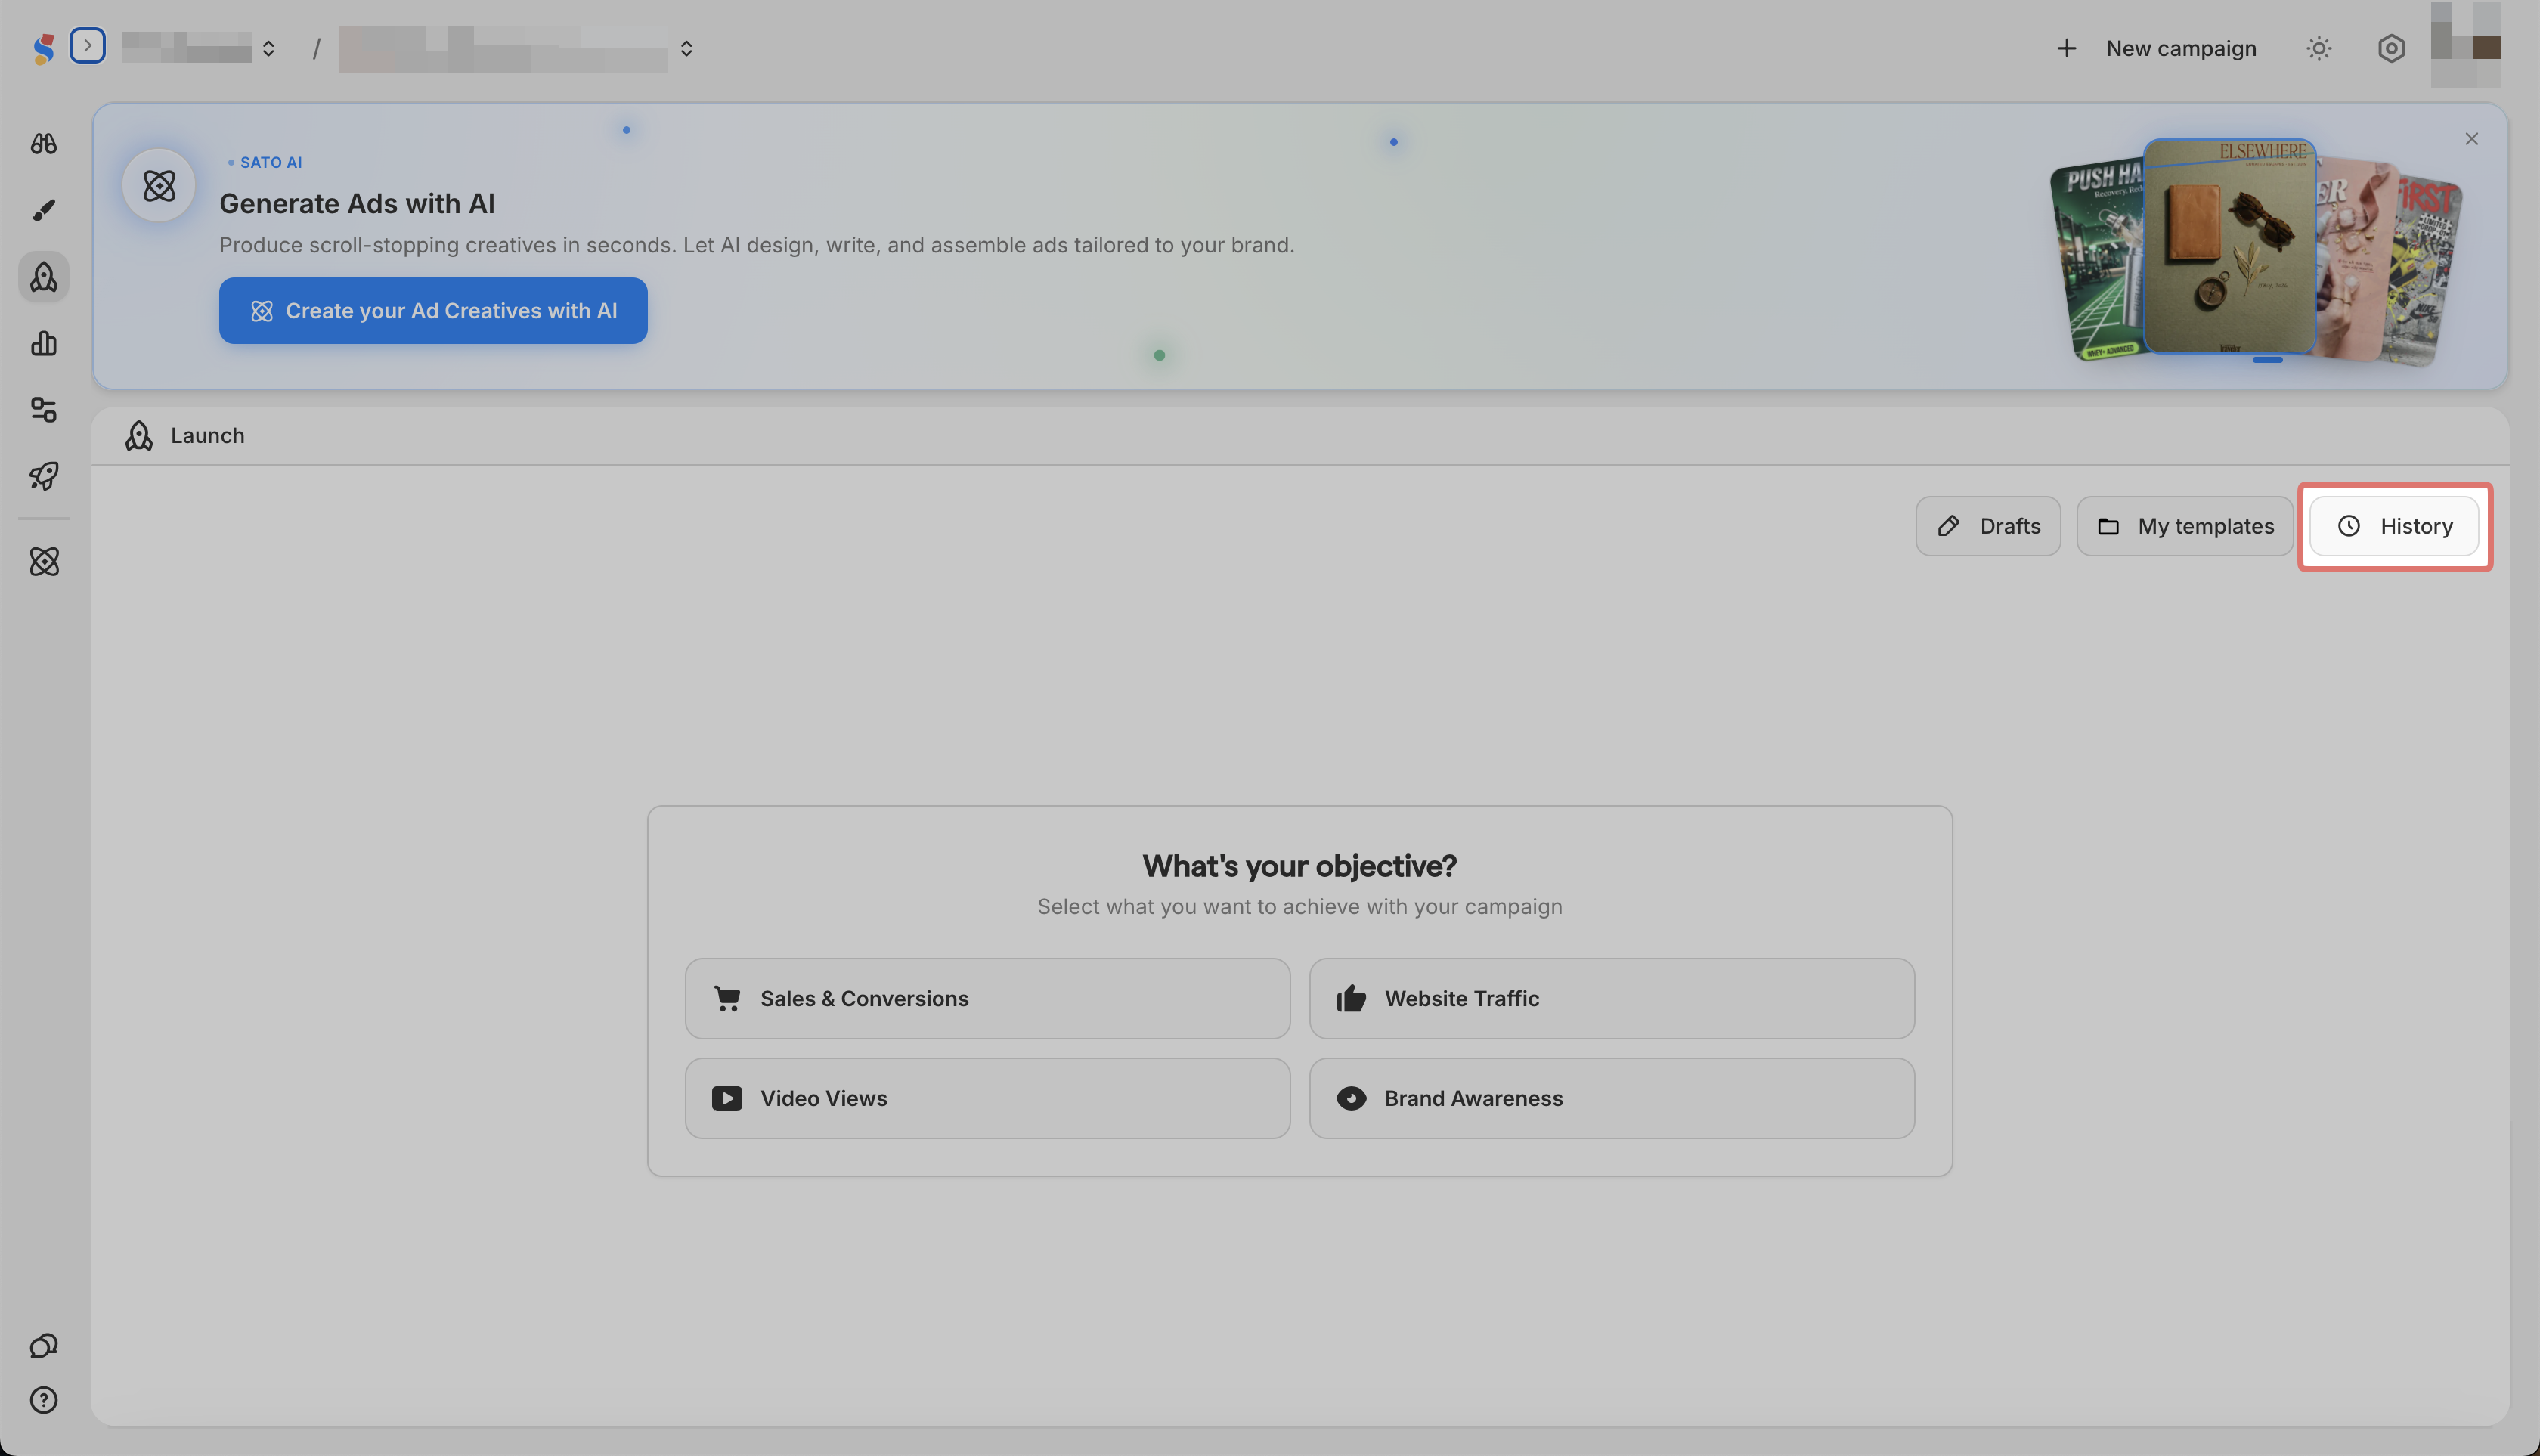Screen dimensions: 2540x1456
Task: Open the paintbrush creatives sidebar icon
Action: click(43, 210)
